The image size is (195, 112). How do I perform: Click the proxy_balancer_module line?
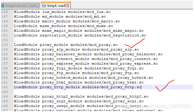point(88,54)
